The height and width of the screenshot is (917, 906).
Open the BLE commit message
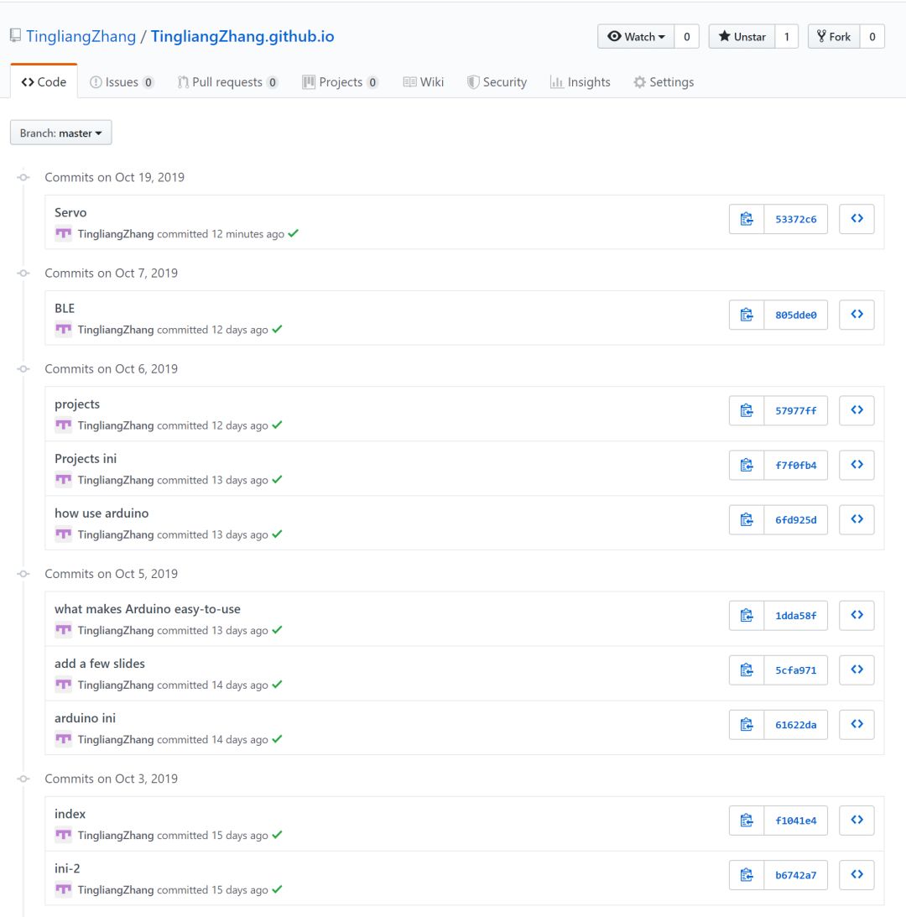click(x=65, y=308)
